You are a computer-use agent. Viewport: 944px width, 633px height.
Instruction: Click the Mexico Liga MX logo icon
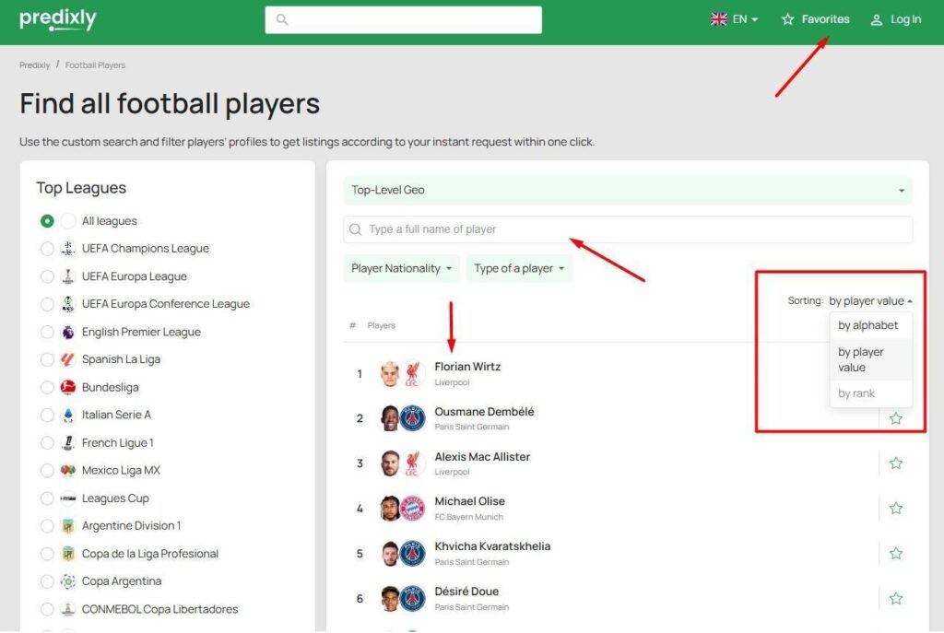tap(68, 470)
